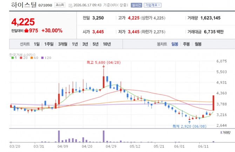
Task: Click the 04/09 date on the x-axis
Action: pos(63,146)
